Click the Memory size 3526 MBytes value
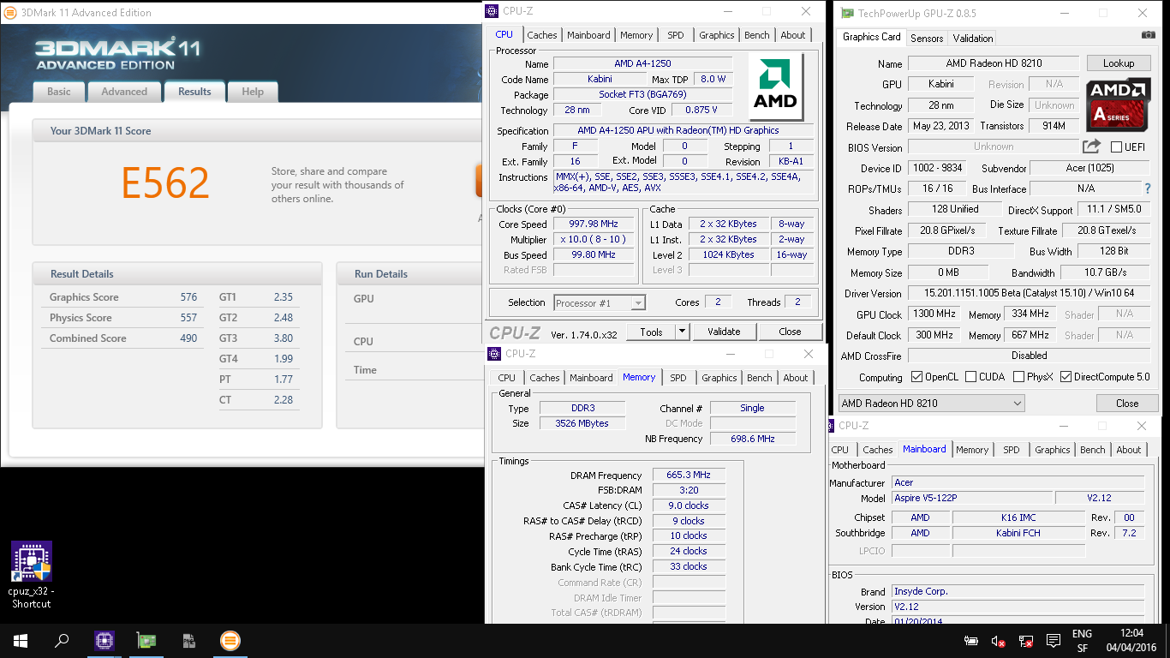Screen dimensions: 1170x658 pos(582,423)
